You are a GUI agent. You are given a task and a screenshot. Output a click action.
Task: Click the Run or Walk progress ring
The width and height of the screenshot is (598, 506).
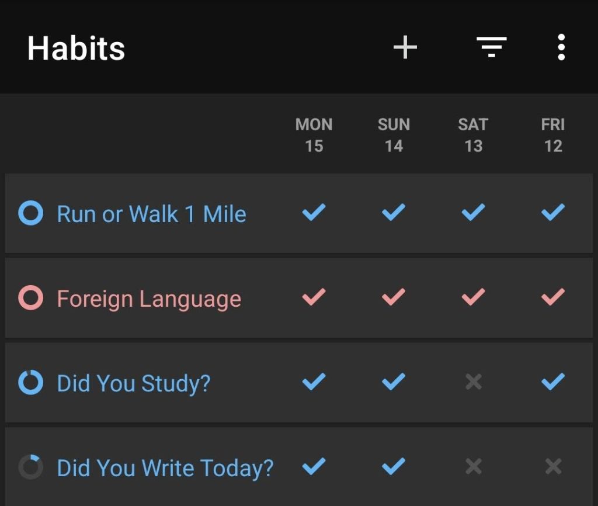point(31,213)
